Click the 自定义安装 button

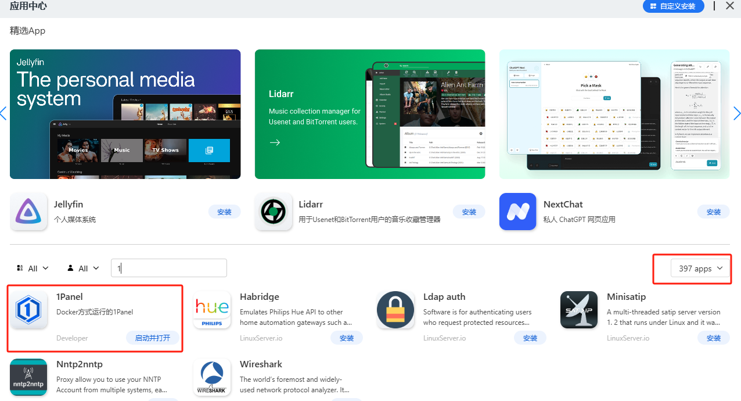[674, 6]
